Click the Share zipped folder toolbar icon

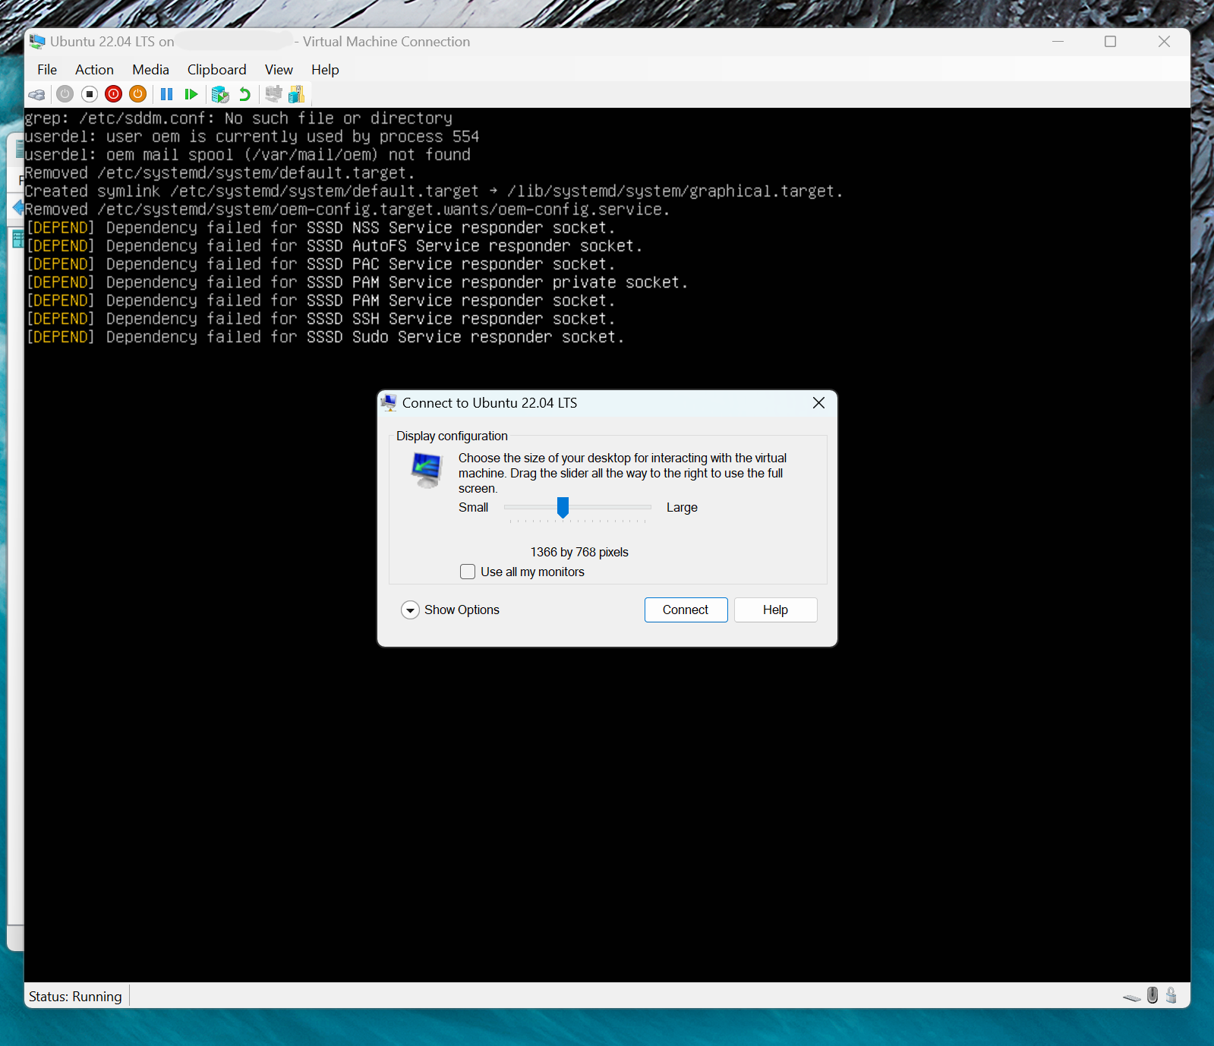tap(297, 94)
